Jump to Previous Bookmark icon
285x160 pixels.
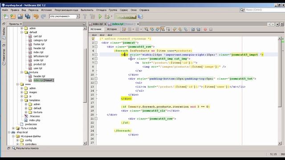(x=175, y=29)
